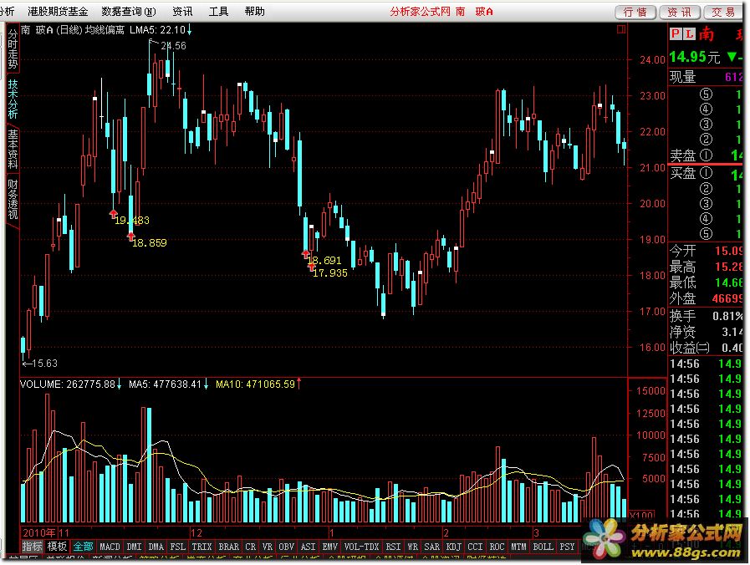Click the MA10: 471065.59 readout
The width and height of the screenshot is (750, 565).
(255, 384)
